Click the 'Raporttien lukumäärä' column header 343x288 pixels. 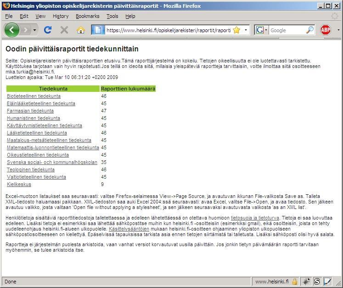coord(128,89)
